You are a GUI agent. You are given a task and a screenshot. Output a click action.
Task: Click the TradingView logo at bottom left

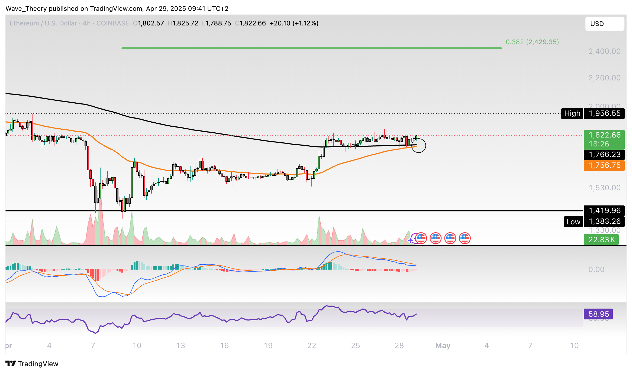[32, 364]
